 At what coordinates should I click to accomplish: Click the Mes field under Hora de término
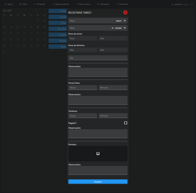(83, 50)
